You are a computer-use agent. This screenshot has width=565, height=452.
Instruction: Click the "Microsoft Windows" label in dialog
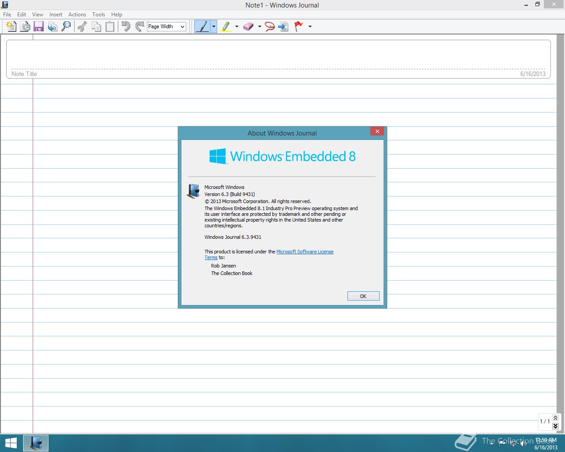pyautogui.click(x=224, y=187)
